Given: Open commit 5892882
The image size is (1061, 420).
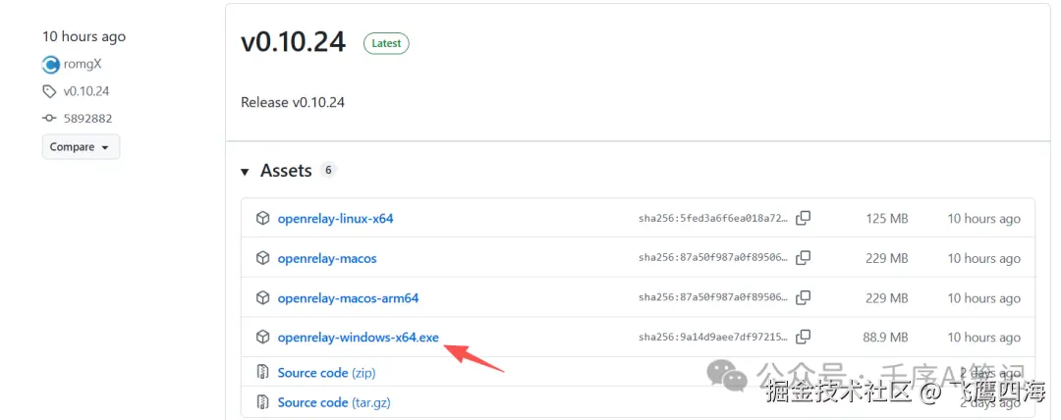Looking at the screenshot, I should click(87, 119).
